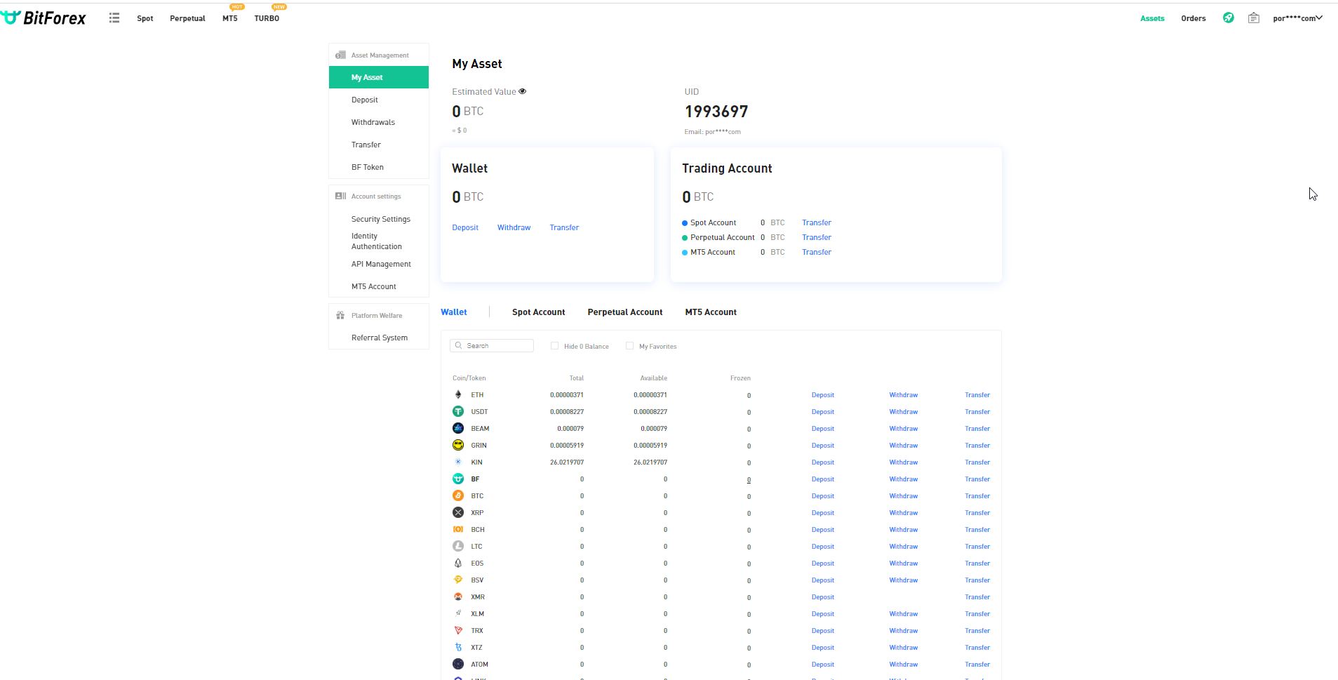The height and width of the screenshot is (680, 1338).
Task: Click the ETH coin icon
Action: coord(458,394)
